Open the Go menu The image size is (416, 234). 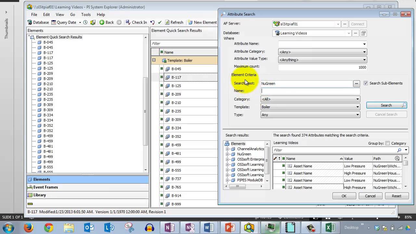coord(72,15)
